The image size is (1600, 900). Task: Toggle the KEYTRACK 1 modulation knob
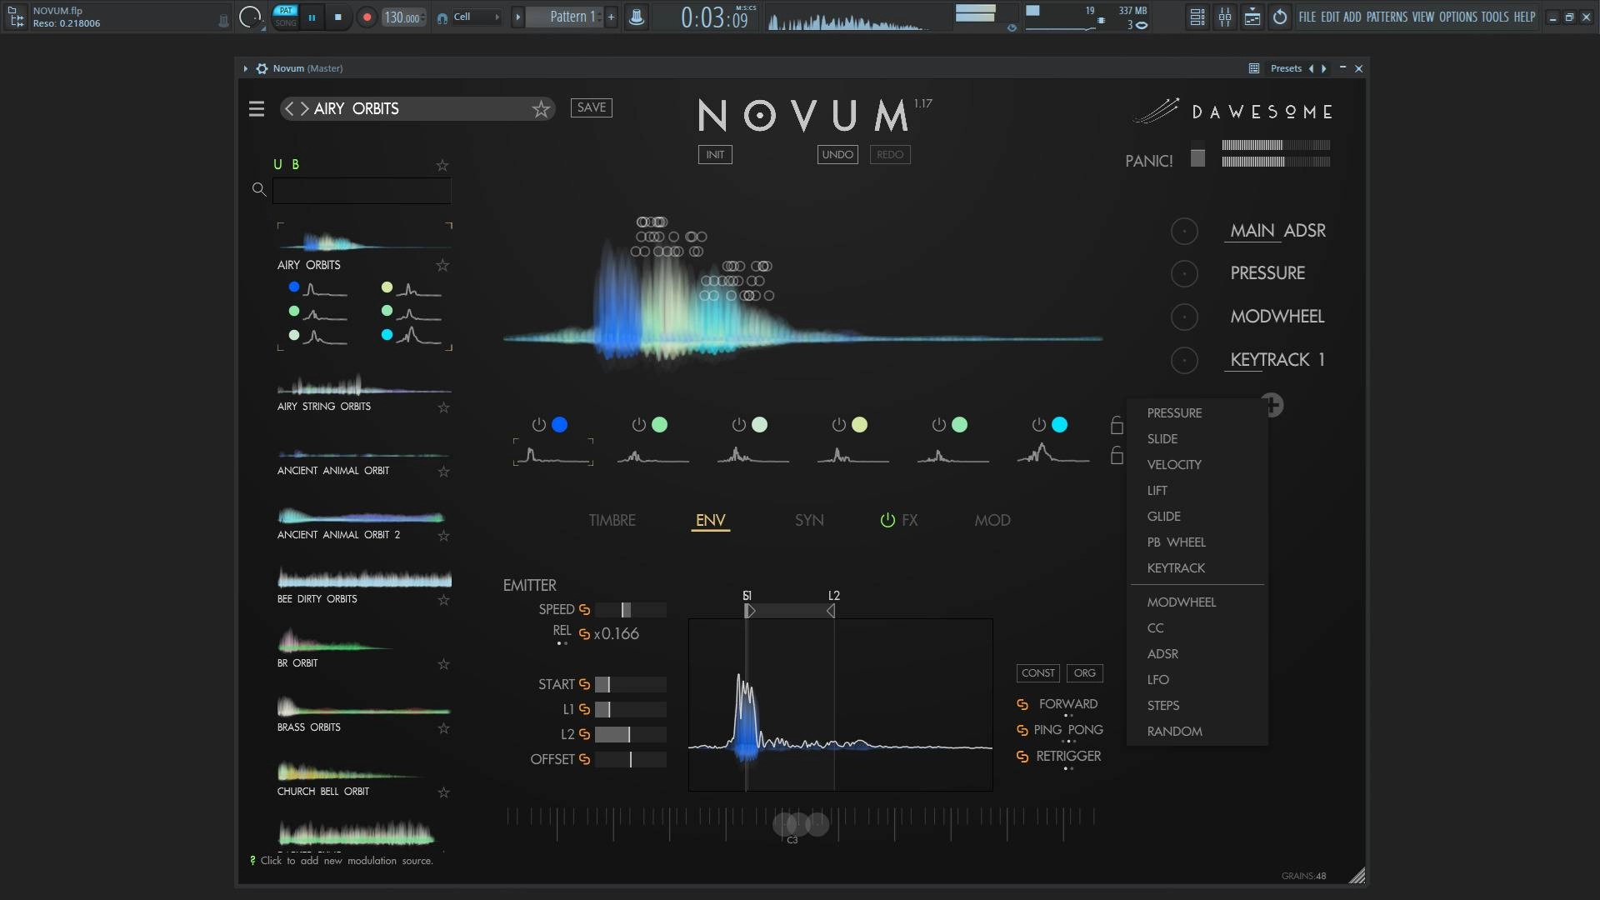tap(1184, 361)
